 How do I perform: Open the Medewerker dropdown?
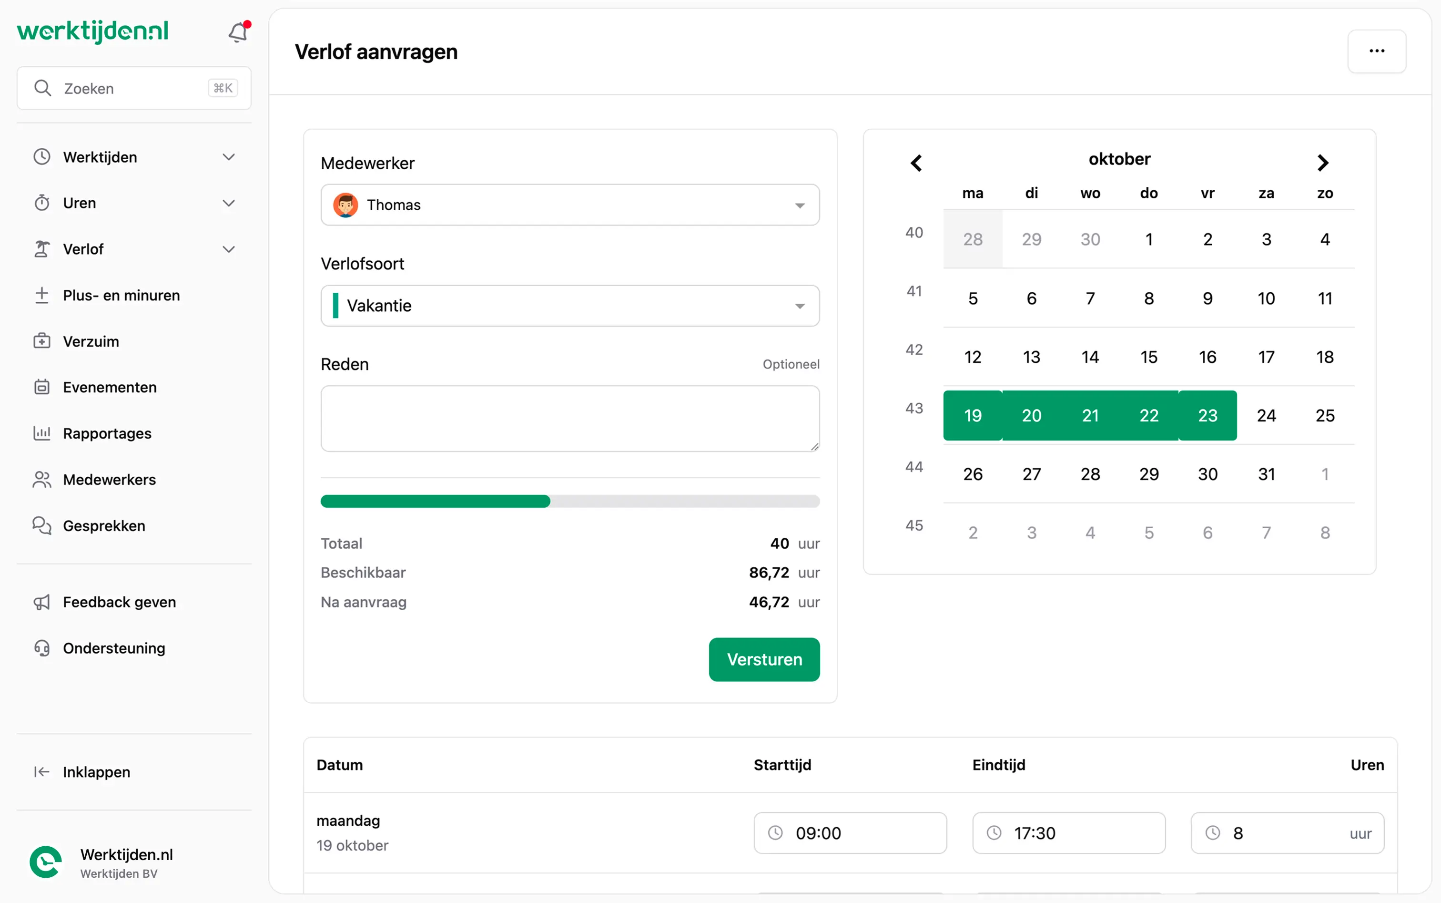(x=570, y=205)
